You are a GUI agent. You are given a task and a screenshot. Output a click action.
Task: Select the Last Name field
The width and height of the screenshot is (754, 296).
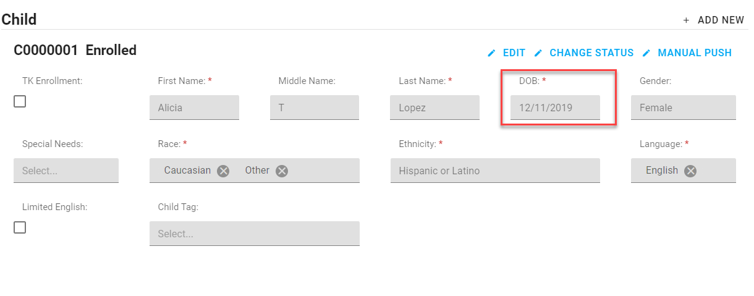point(434,108)
